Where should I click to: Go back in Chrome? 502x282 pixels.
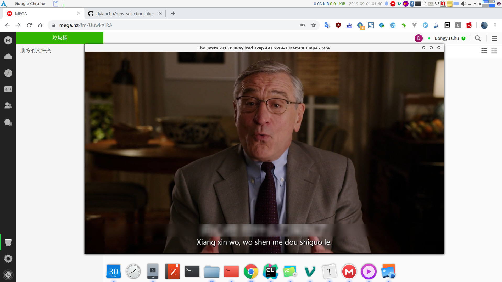point(7,25)
